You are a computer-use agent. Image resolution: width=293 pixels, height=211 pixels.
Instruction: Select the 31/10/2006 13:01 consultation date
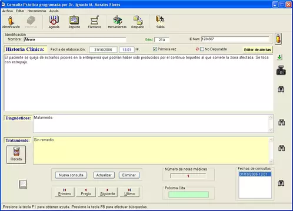255,174
